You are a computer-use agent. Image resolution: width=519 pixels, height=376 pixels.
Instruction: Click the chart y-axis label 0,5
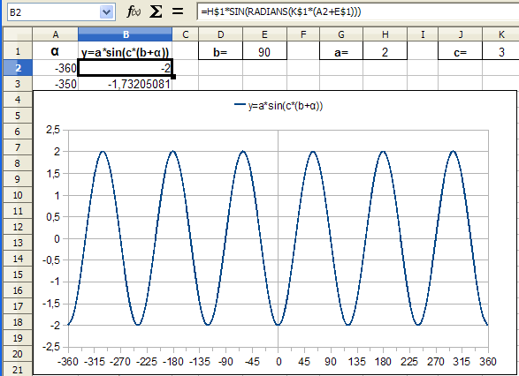(x=53, y=217)
